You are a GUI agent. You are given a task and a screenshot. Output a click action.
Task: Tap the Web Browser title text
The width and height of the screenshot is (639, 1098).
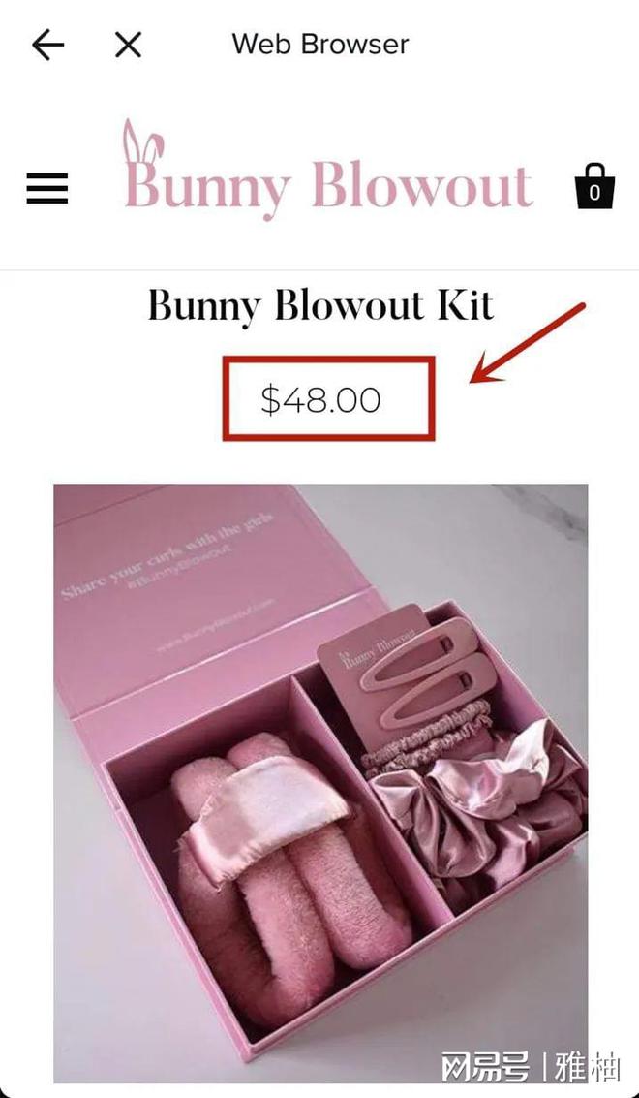tap(320, 45)
